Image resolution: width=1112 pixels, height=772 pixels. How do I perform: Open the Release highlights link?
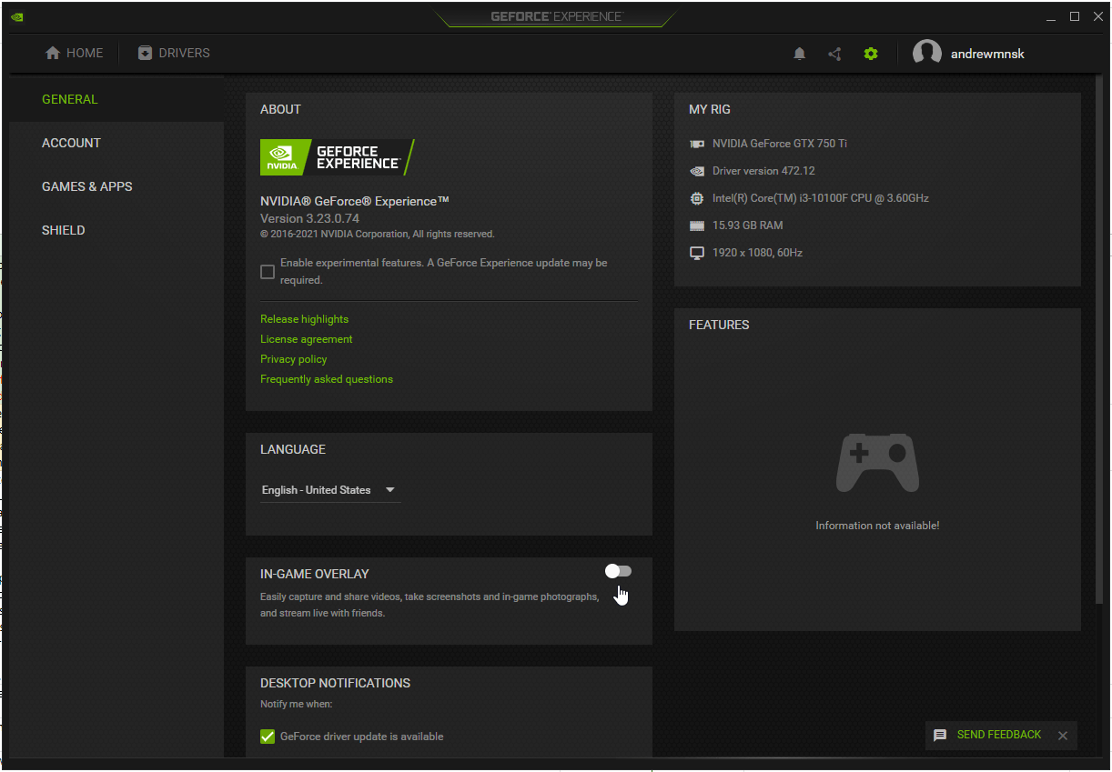pos(304,319)
